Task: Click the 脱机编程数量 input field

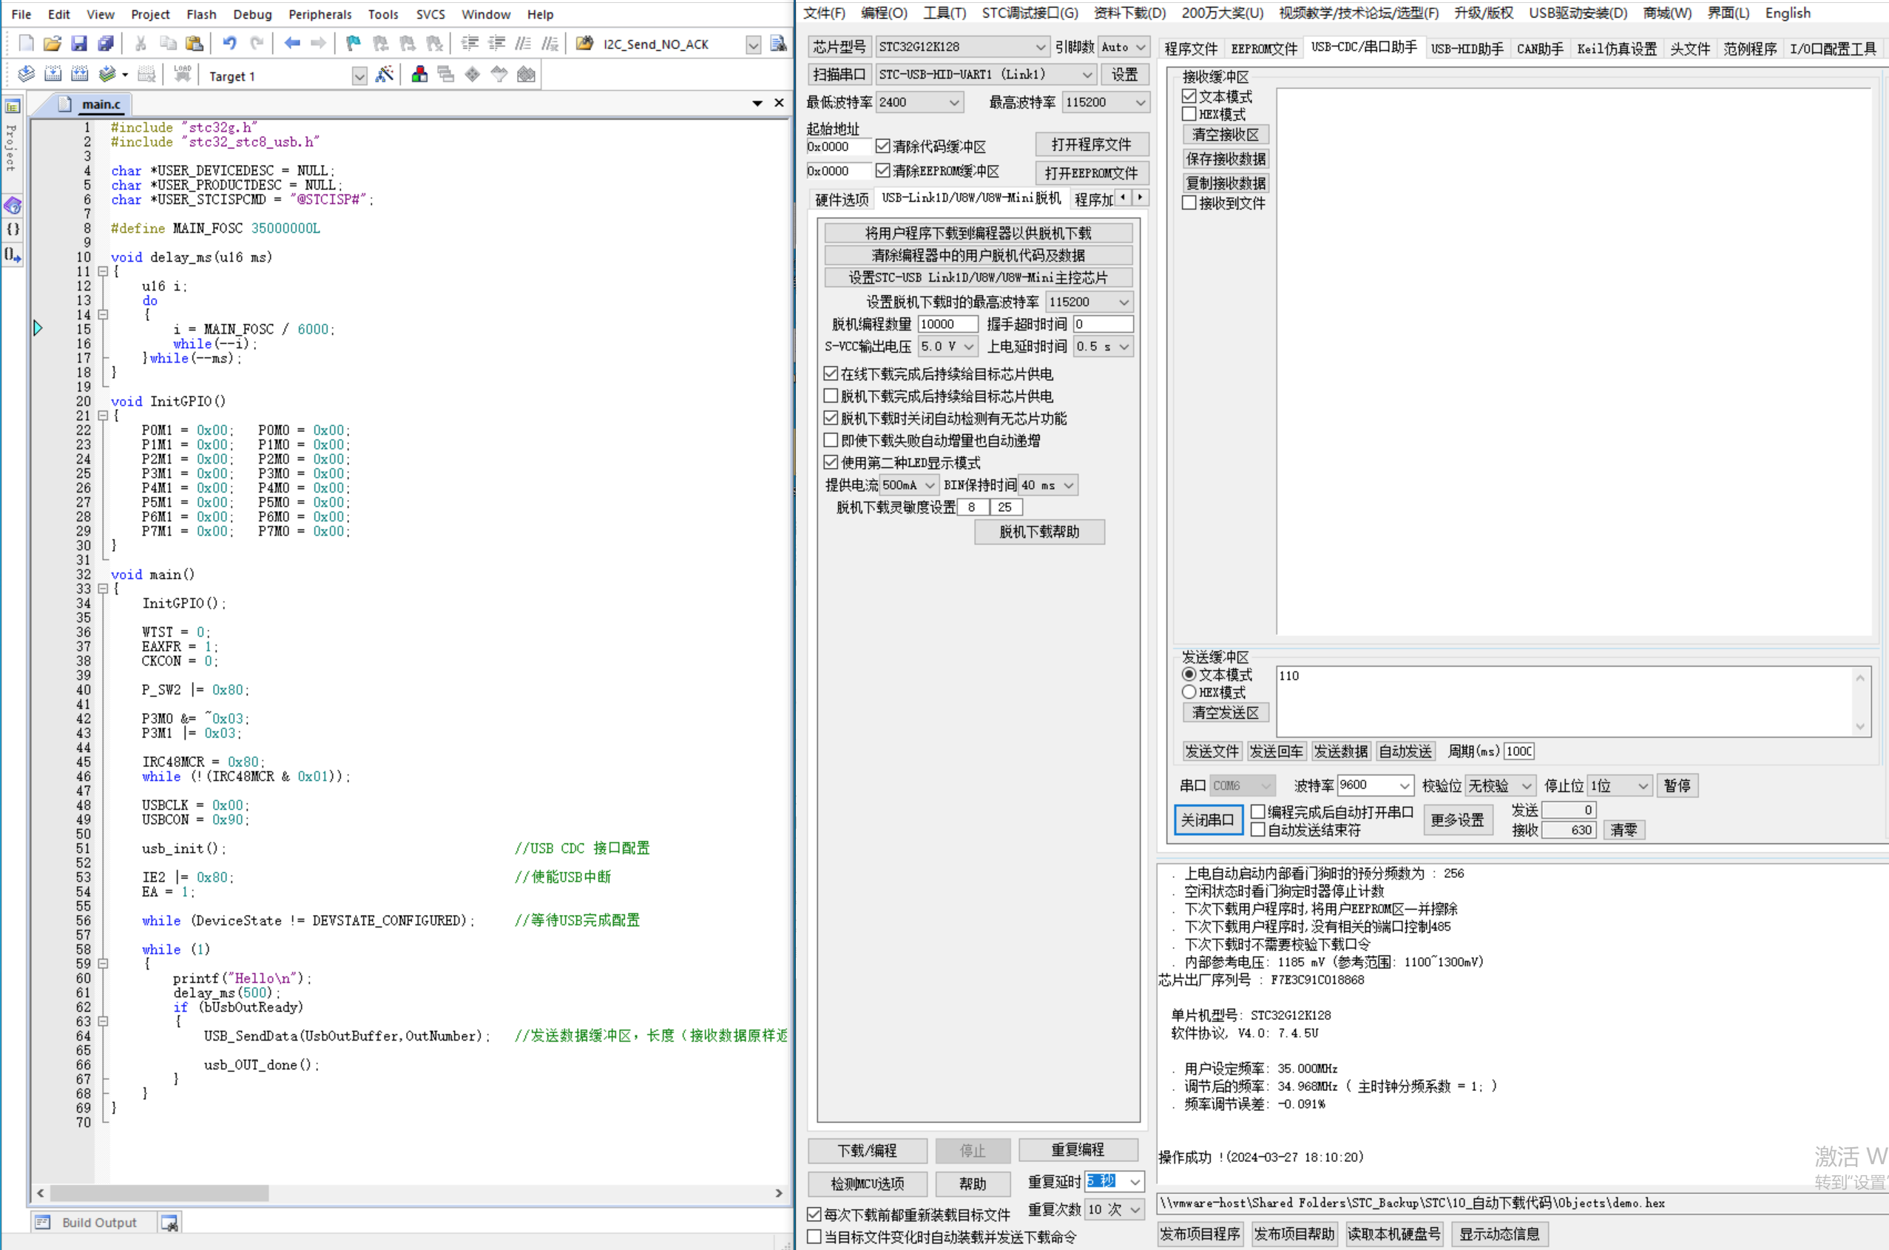Action: (x=947, y=324)
